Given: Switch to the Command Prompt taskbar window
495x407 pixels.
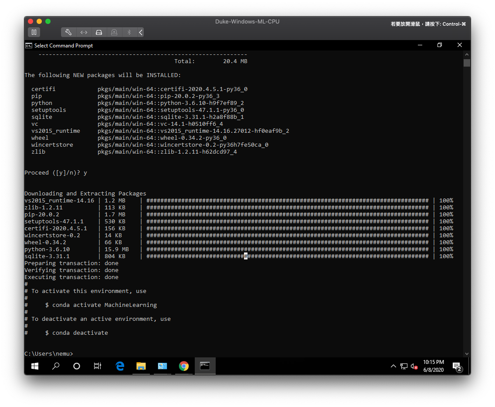Looking at the screenshot, I should coord(205,366).
